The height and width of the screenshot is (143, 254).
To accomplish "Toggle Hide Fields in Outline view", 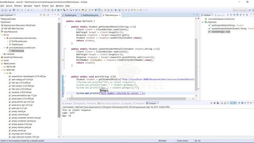I will coord(237,15).
